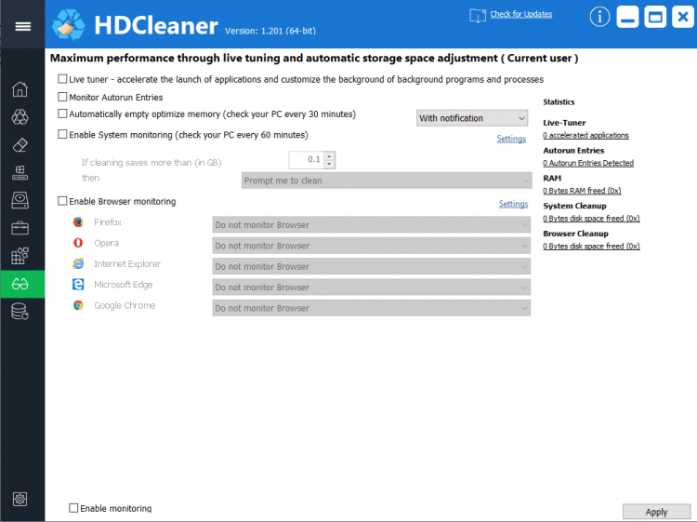Click the Google Chrome label text
The height and width of the screenshot is (522, 697).
[x=125, y=305]
